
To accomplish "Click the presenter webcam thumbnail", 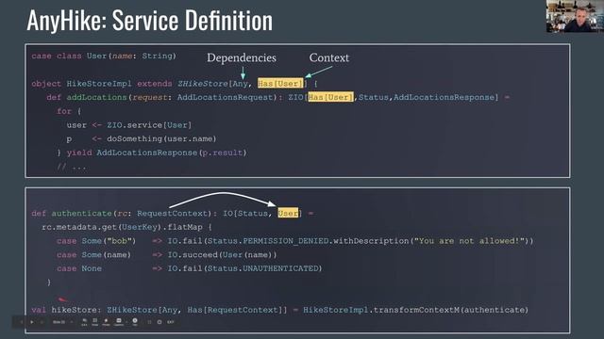I will [575, 16].
